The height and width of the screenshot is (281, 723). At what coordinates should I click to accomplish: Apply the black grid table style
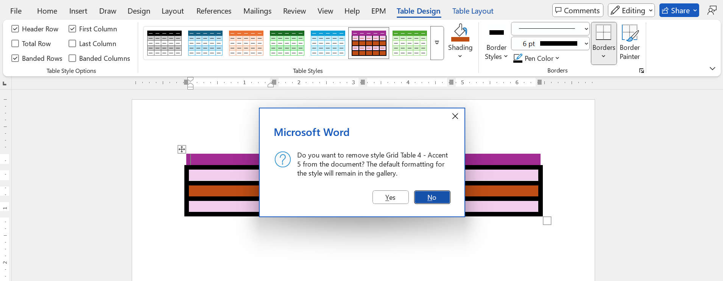pos(164,43)
